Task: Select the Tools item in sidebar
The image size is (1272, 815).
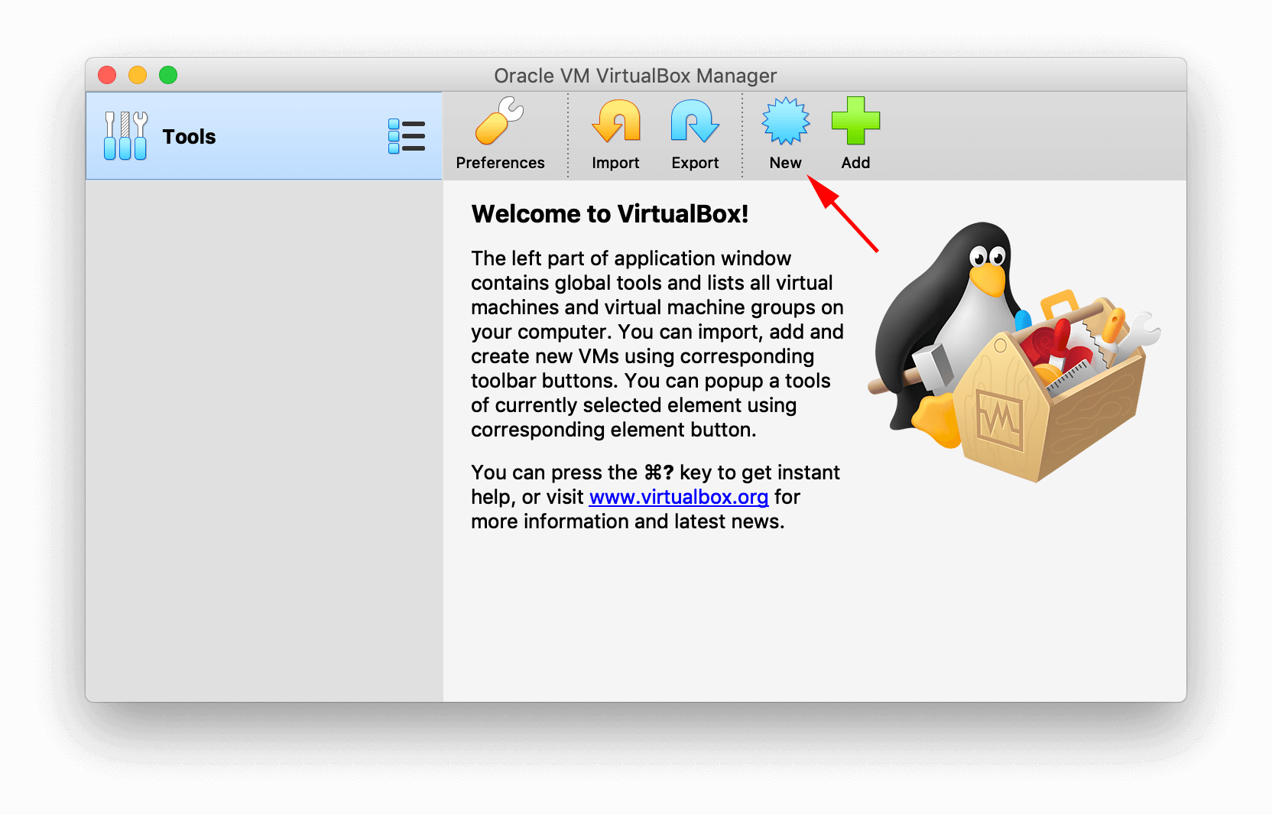Action: point(264,136)
